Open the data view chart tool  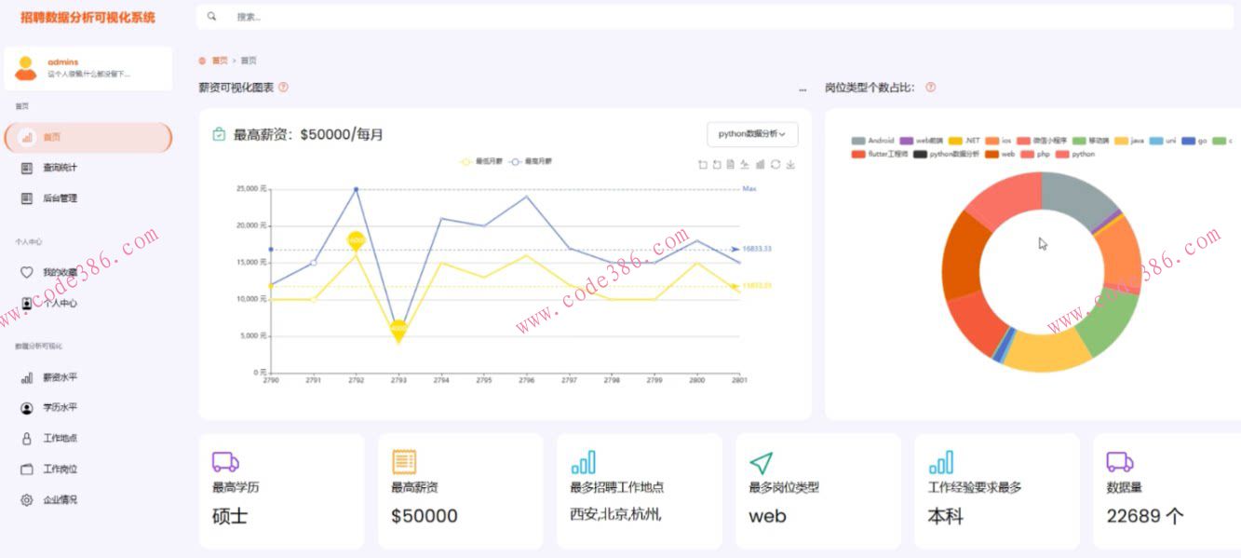pyautogui.click(x=731, y=165)
